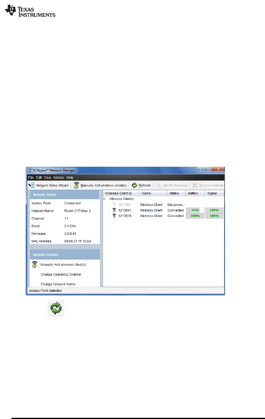Click the 100% signal bar for client 1213841

click(x=214, y=210)
